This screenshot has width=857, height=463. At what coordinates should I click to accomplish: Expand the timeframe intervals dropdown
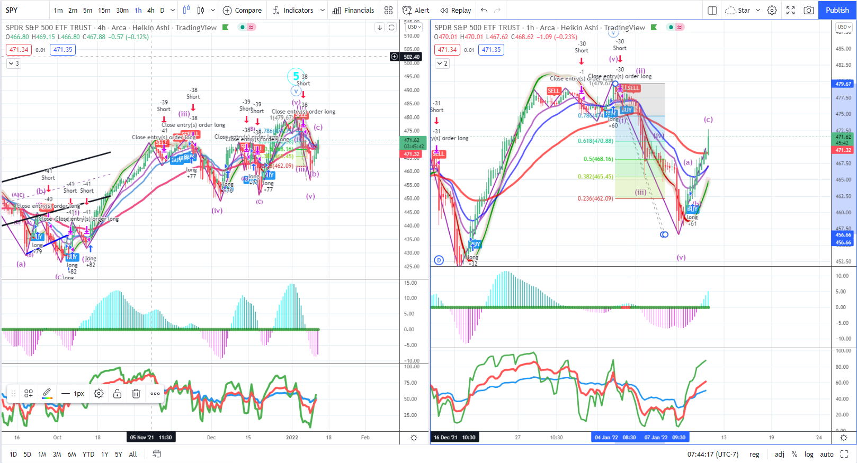coord(173,10)
